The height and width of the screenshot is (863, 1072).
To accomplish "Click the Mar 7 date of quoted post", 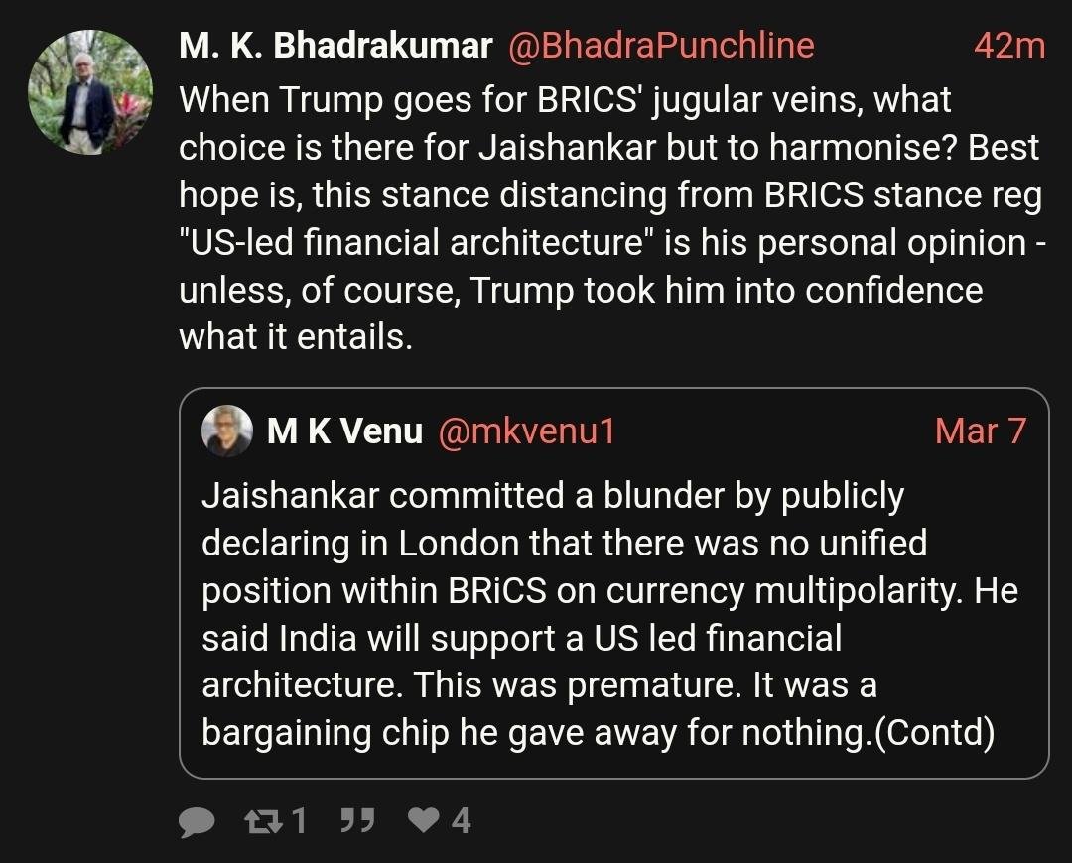I will [980, 431].
